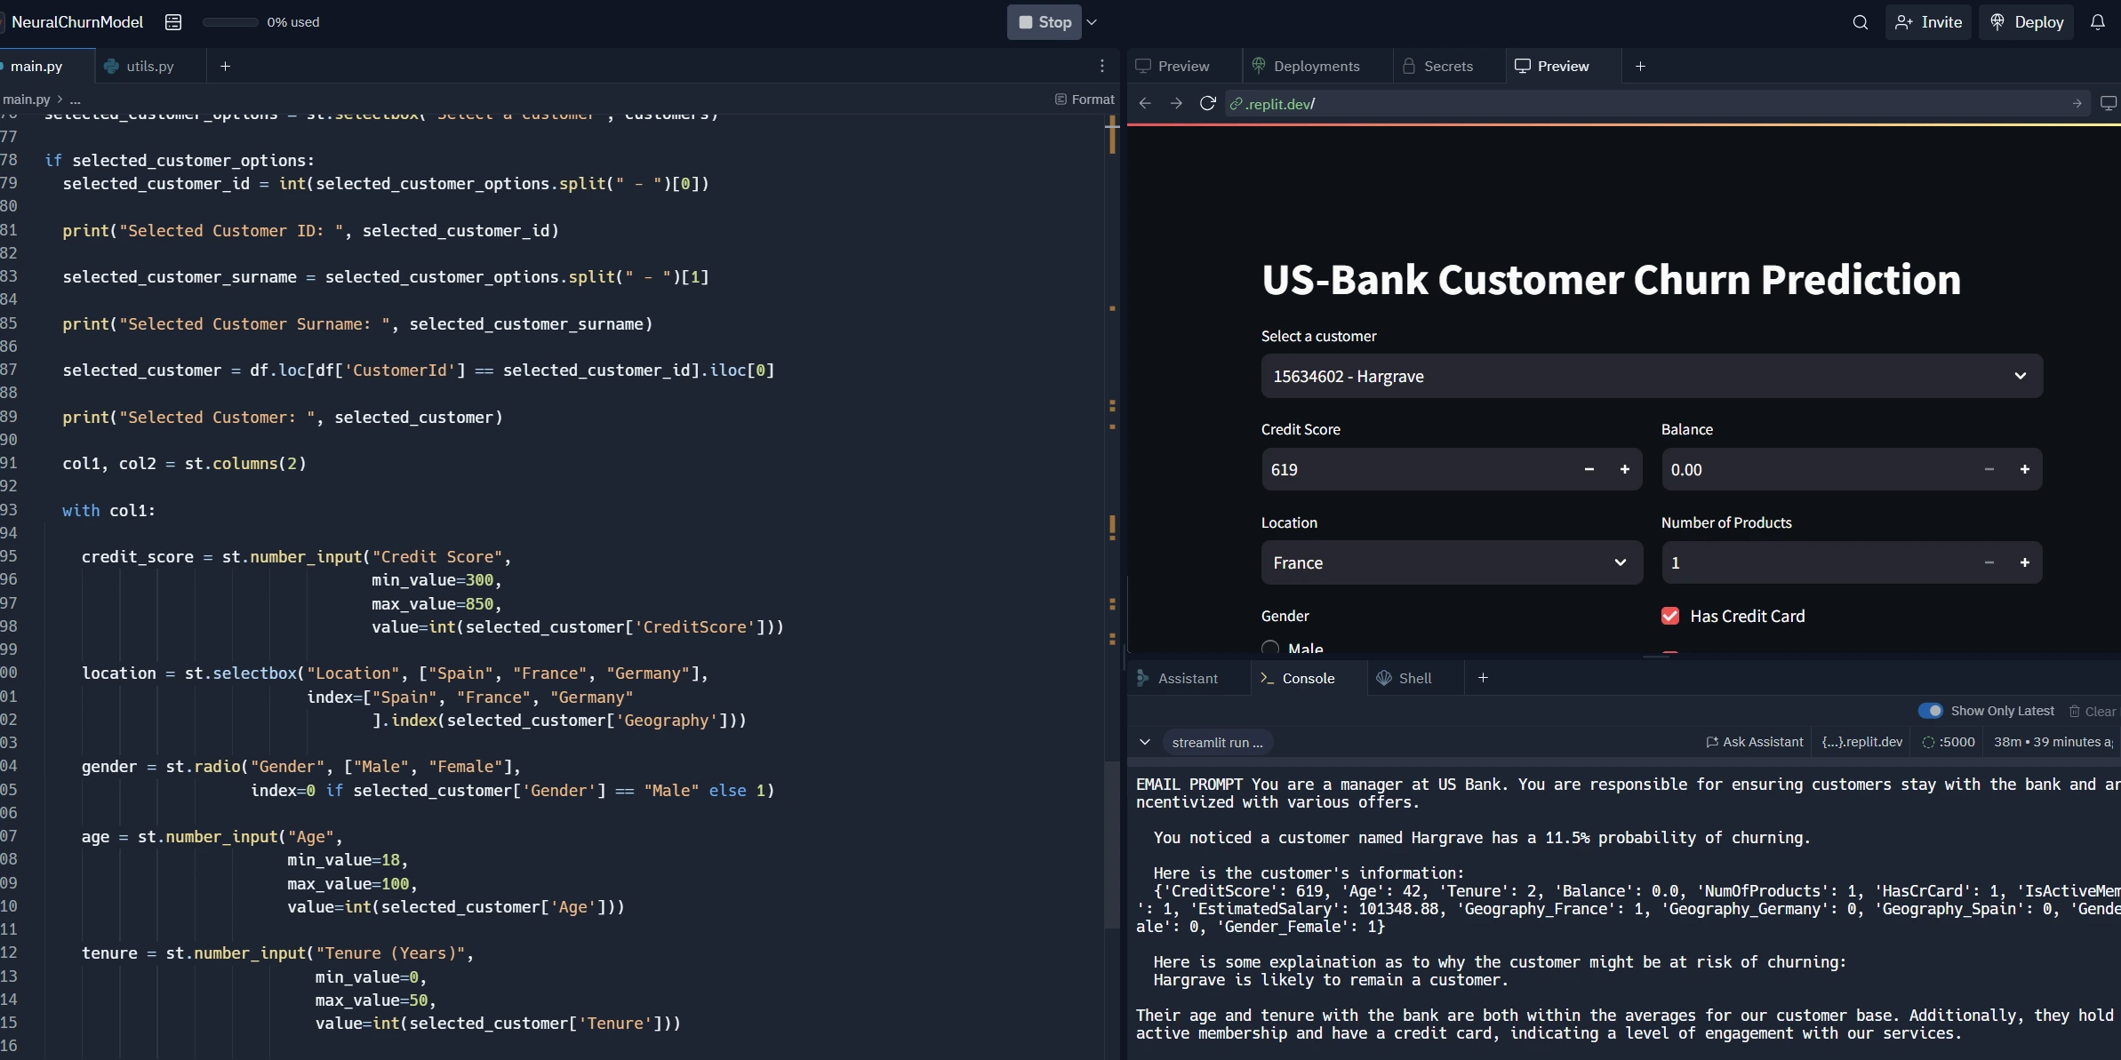Open the {...}.replit.dev console link
Screen dimensions: 2121x1060
tap(1862, 742)
